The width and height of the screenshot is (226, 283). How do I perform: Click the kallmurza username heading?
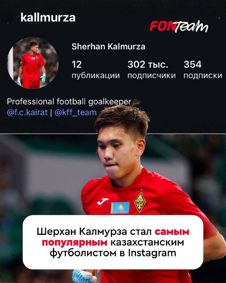[48, 18]
